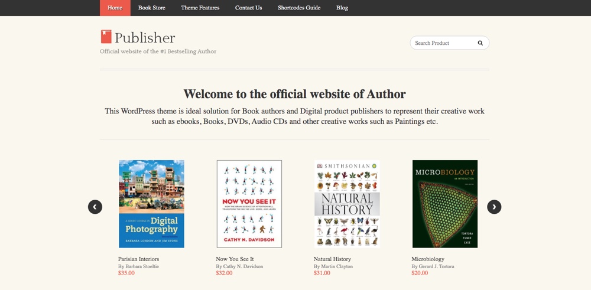
Task: Click the $35.00 price
Action: click(126, 273)
